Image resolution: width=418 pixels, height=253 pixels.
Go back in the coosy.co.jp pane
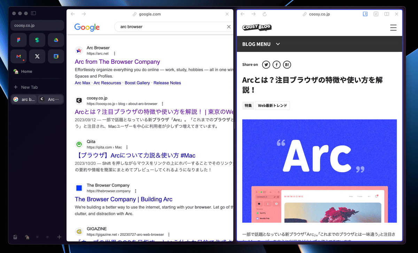pos(243,14)
